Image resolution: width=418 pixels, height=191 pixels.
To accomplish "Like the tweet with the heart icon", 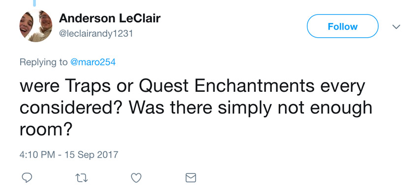I will pos(136,178).
